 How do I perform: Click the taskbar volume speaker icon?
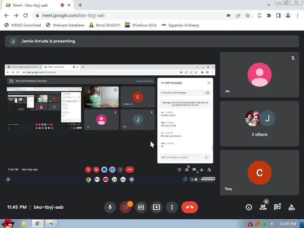click(272, 224)
